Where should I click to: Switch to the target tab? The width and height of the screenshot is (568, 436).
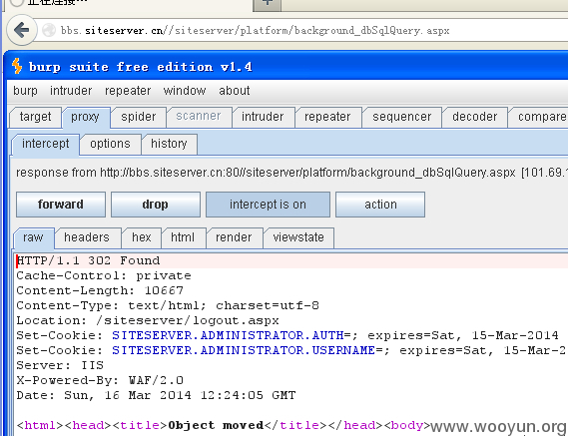(x=35, y=117)
